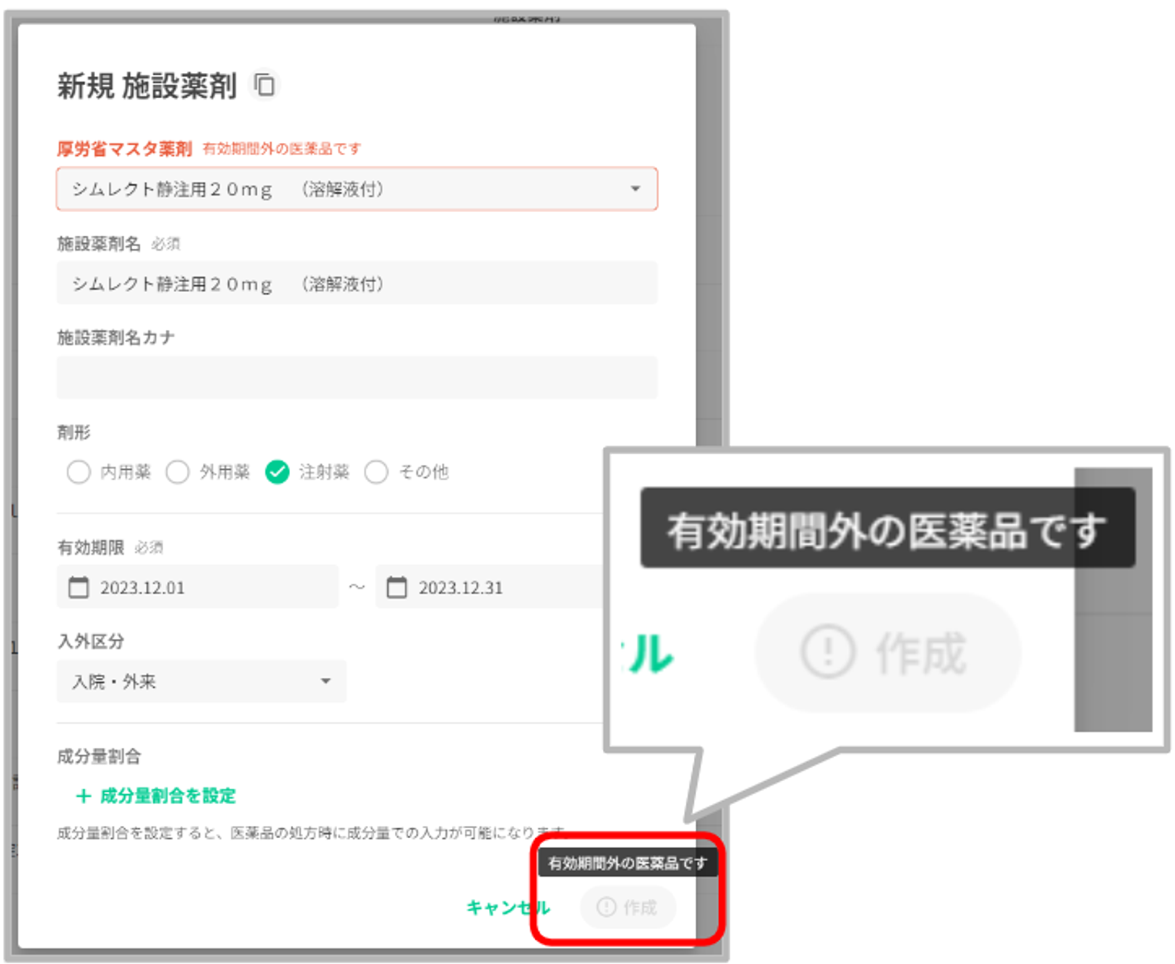1175x964 pixels.
Task: Click the copy icon beside 新規 施設薬剤 title
Action: point(264,85)
